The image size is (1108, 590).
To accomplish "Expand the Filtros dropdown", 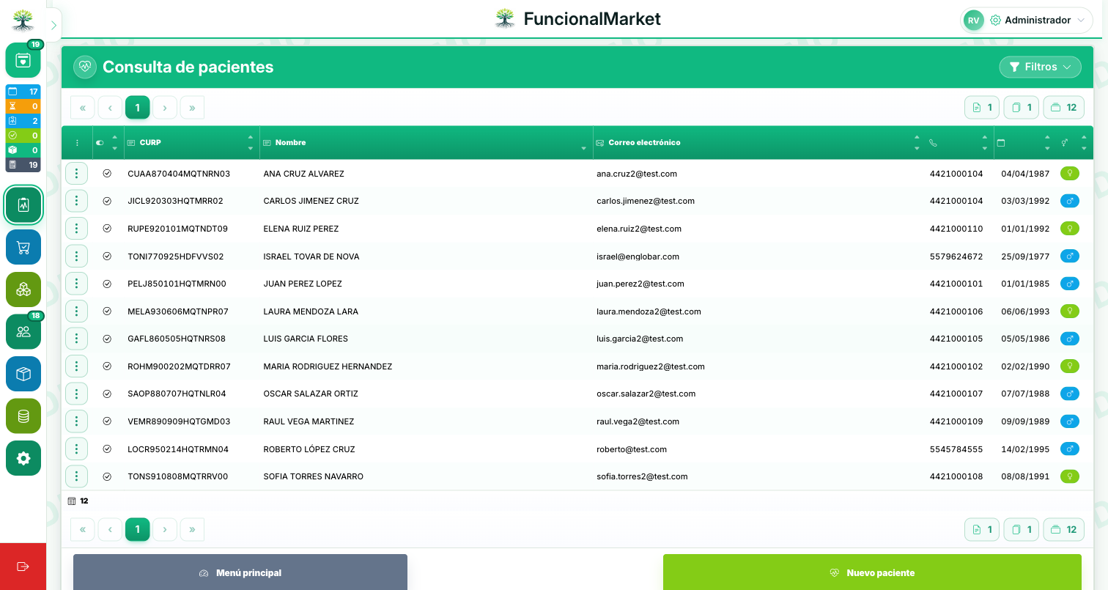I will click(x=1040, y=67).
